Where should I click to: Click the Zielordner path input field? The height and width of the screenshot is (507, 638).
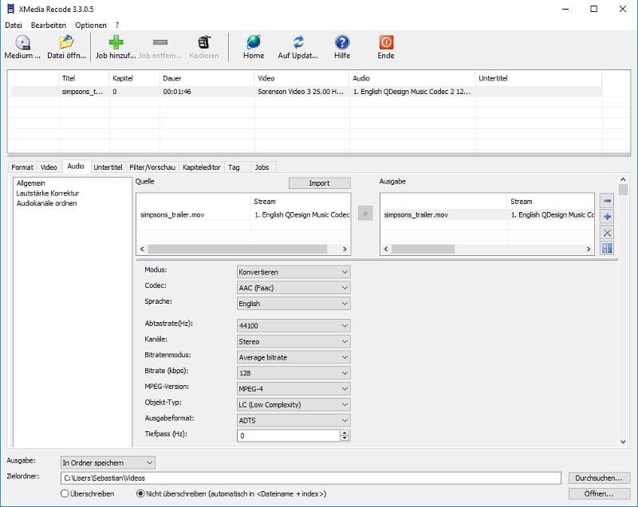click(x=311, y=478)
